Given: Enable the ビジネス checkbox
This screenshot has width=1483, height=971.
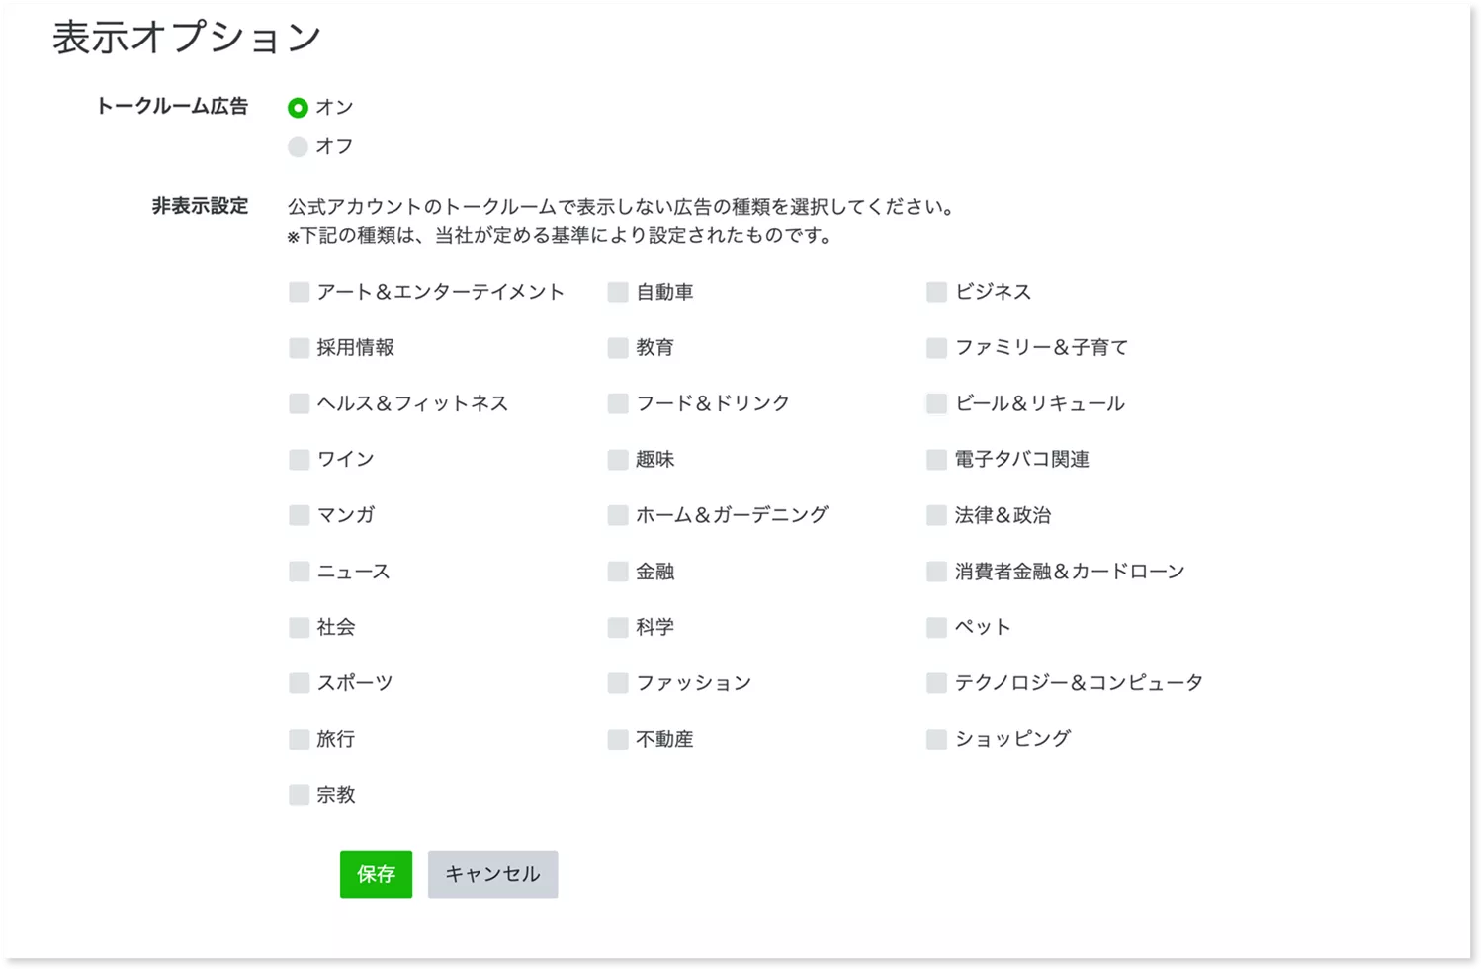Looking at the screenshot, I should [936, 292].
